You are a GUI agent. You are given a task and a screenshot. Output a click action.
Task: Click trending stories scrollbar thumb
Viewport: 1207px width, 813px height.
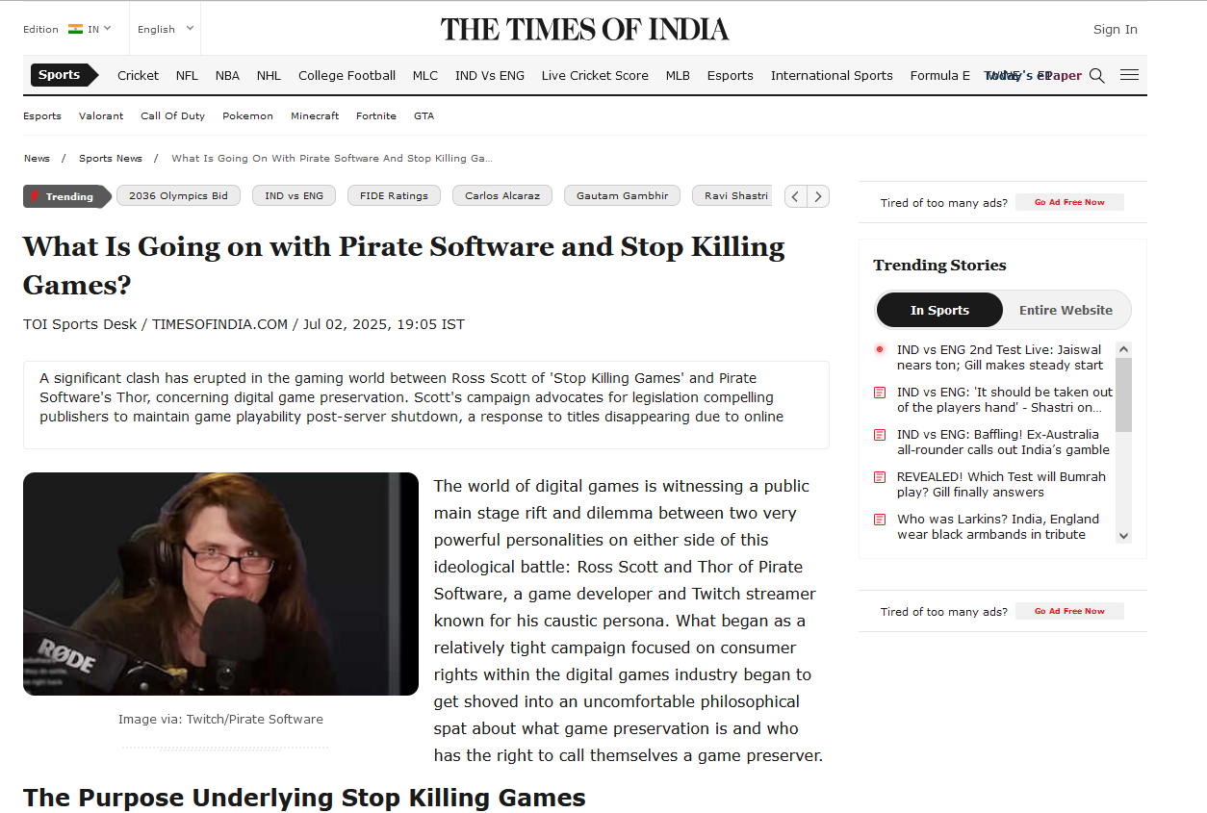point(1123,394)
